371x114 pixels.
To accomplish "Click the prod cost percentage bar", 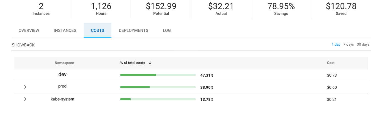I will 158,87.
